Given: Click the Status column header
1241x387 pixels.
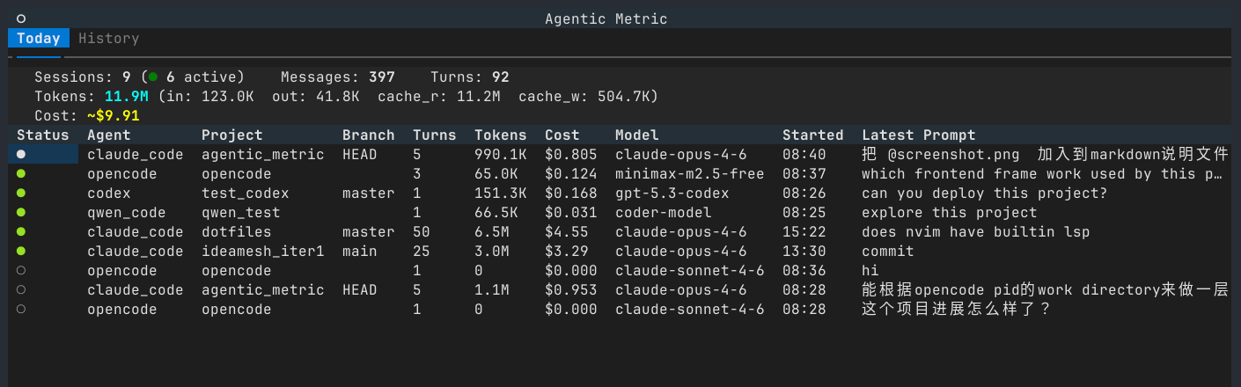Looking at the screenshot, I should point(43,135).
